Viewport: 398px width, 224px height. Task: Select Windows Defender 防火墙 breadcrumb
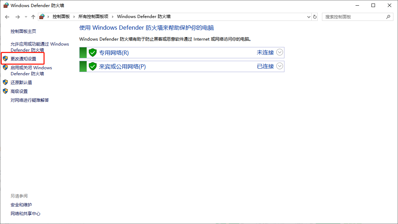144,17
